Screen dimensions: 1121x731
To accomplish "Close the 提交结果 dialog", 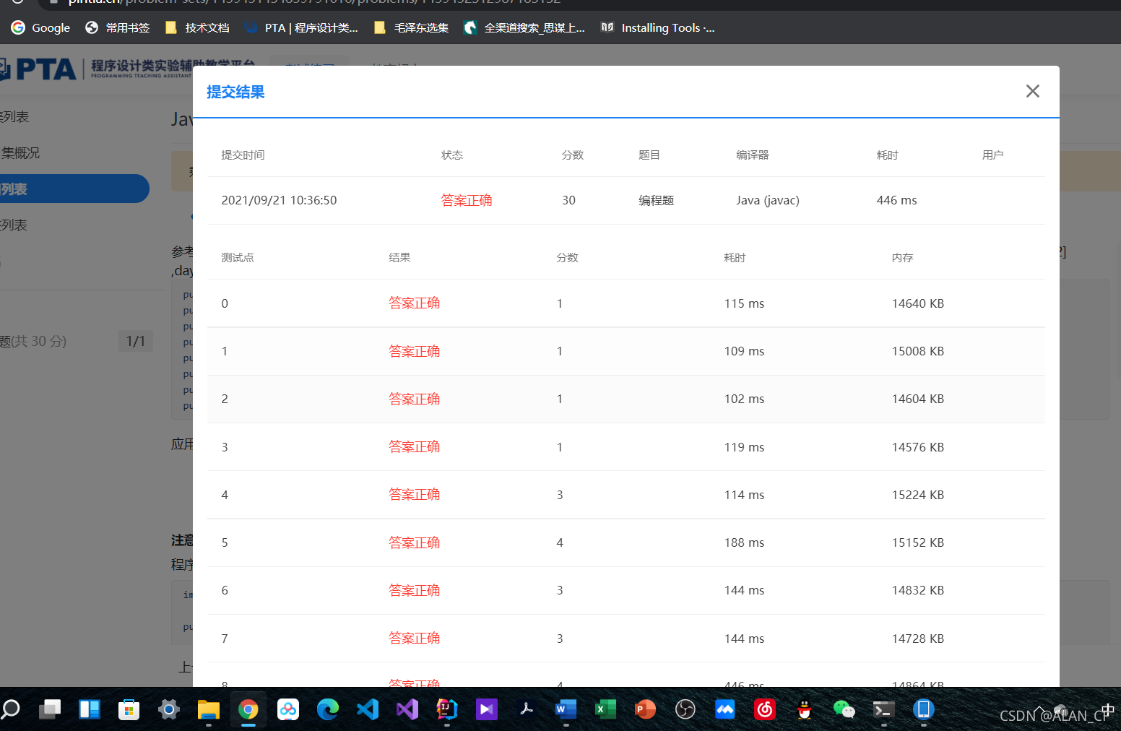I will coord(1033,91).
